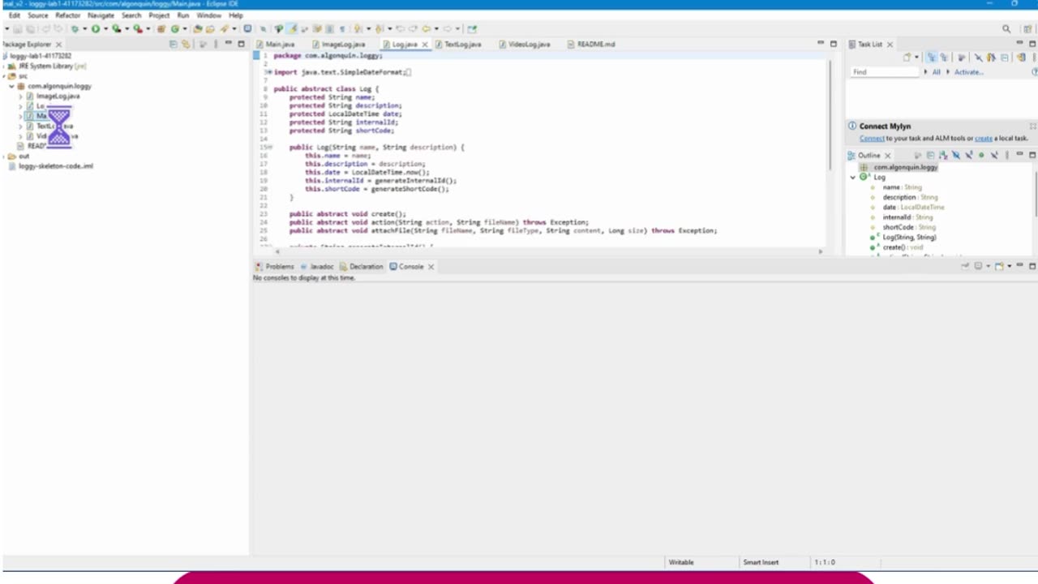This screenshot has width=1038, height=584.
Task: Click Activate... in the Task List
Action: click(969, 71)
